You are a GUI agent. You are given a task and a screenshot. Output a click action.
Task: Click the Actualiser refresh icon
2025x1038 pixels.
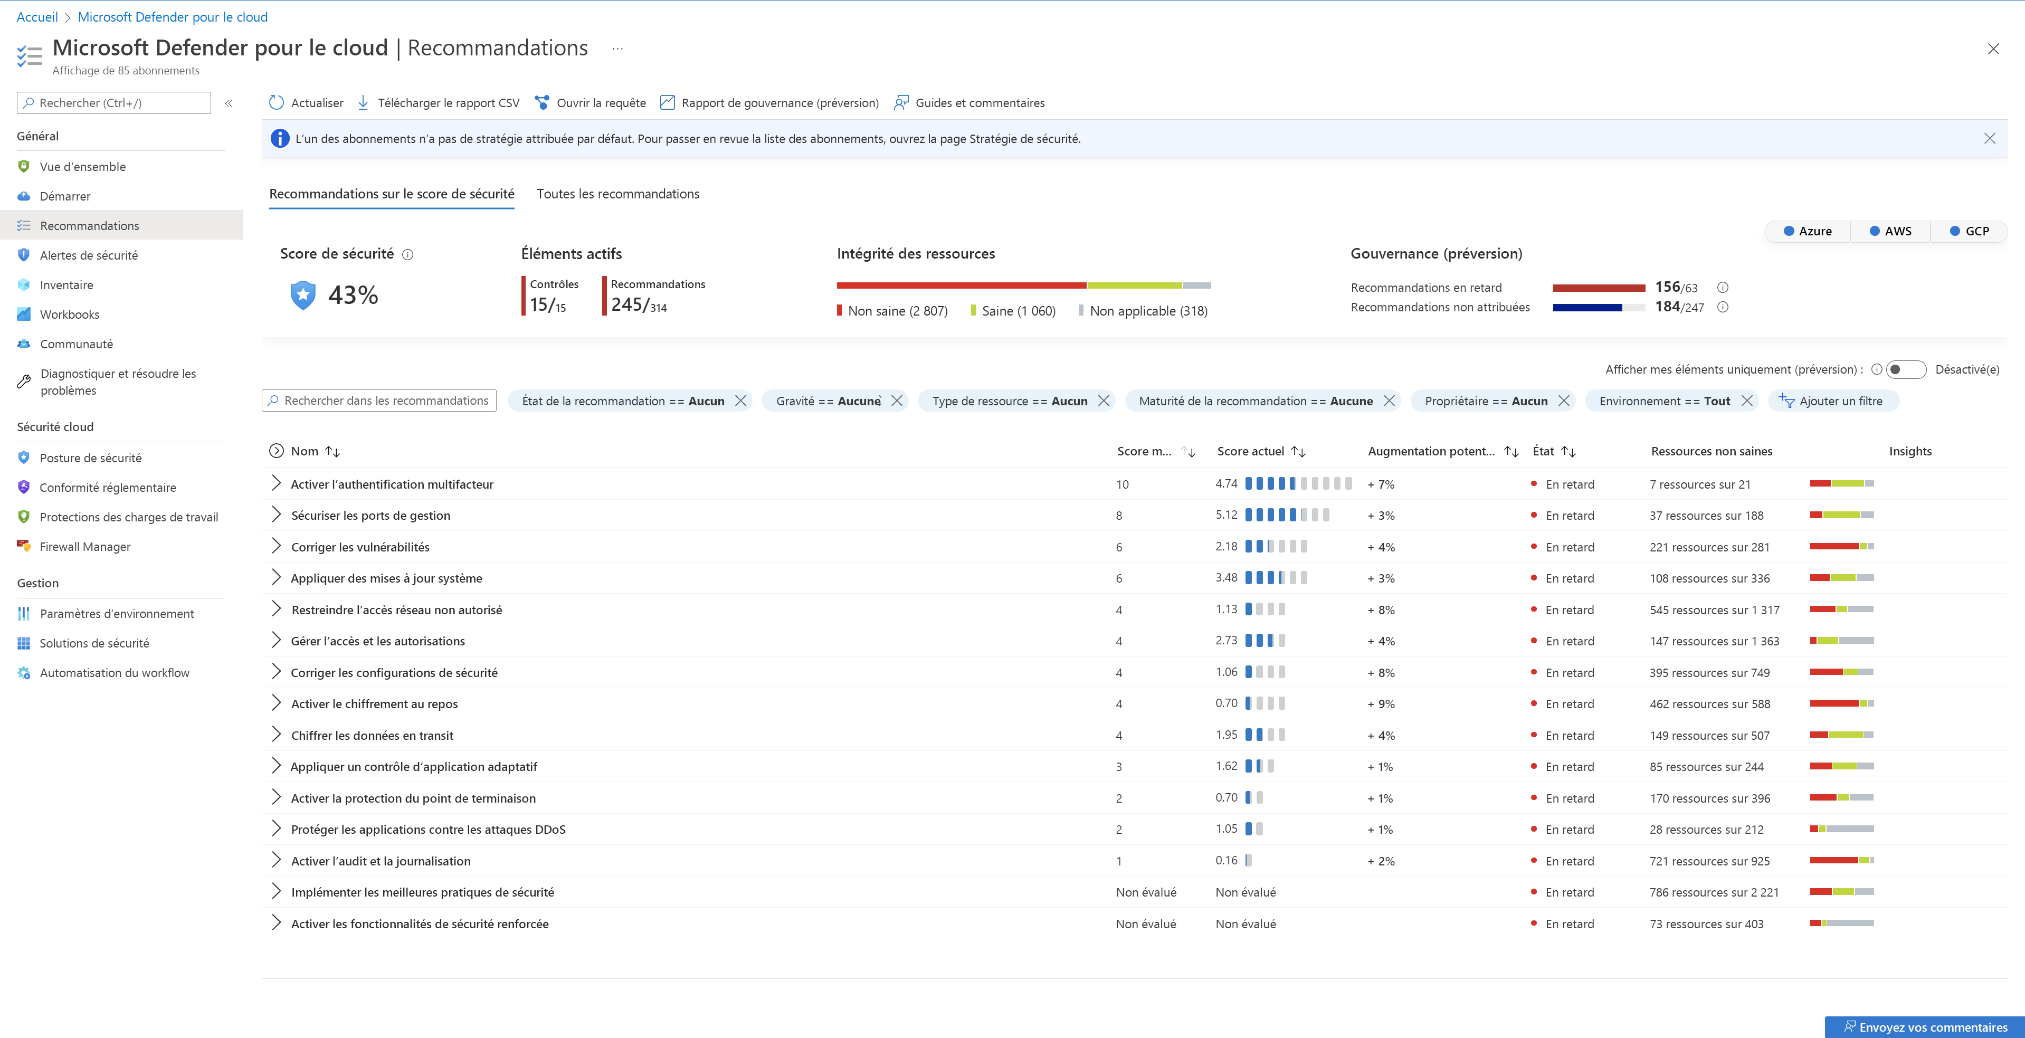[276, 103]
